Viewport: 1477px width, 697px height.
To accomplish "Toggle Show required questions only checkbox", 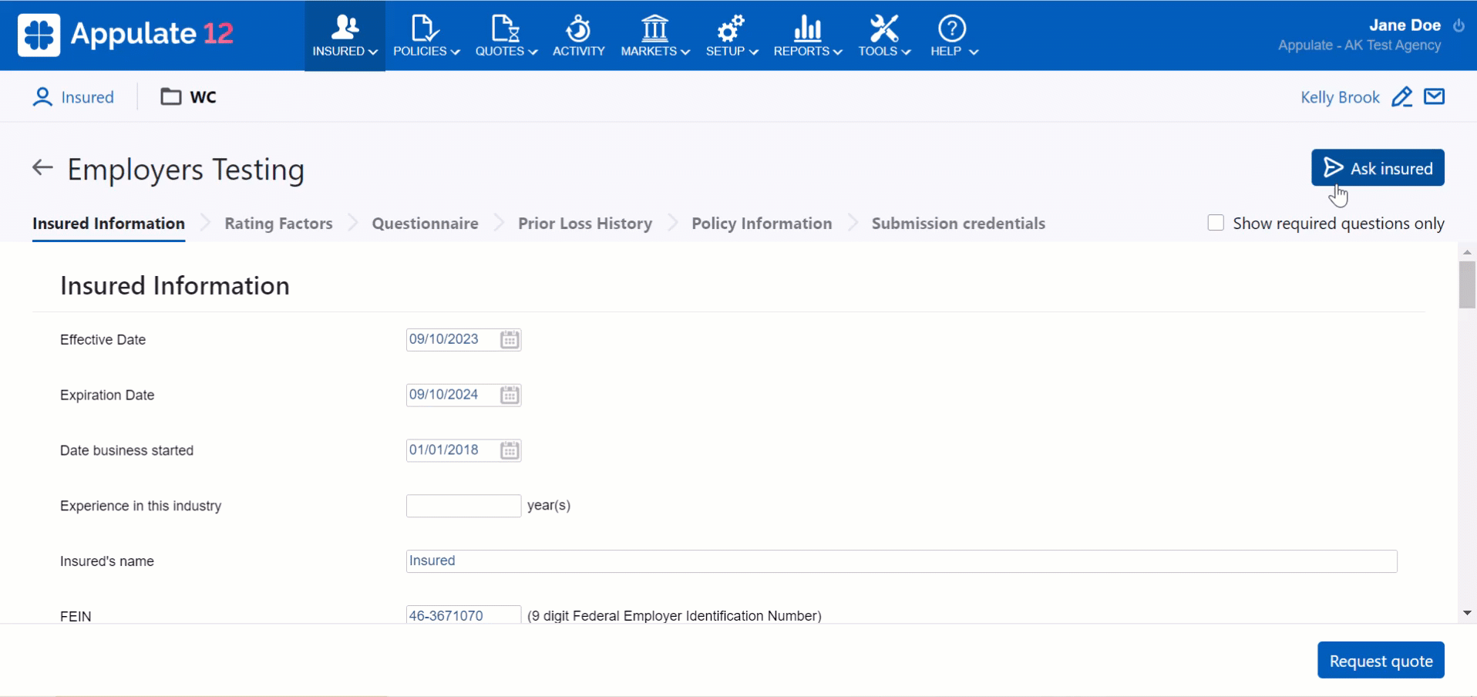I will pyautogui.click(x=1216, y=223).
